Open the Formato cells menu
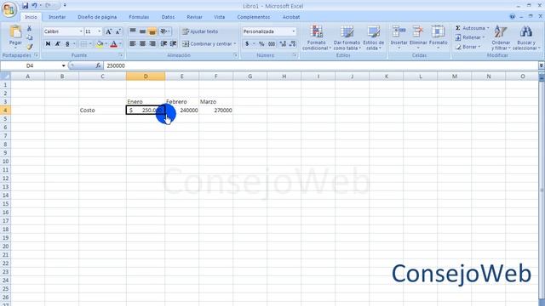Viewport: 545px width, 306px height. (x=438, y=37)
